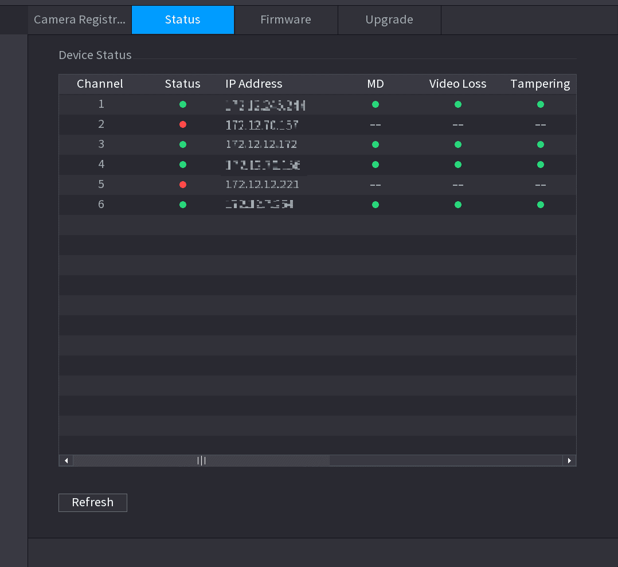This screenshot has width=618, height=567.
Task: Select the Status tab
Action: [x=183, y=19]
